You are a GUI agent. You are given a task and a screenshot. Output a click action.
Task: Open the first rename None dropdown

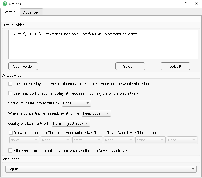24,140
